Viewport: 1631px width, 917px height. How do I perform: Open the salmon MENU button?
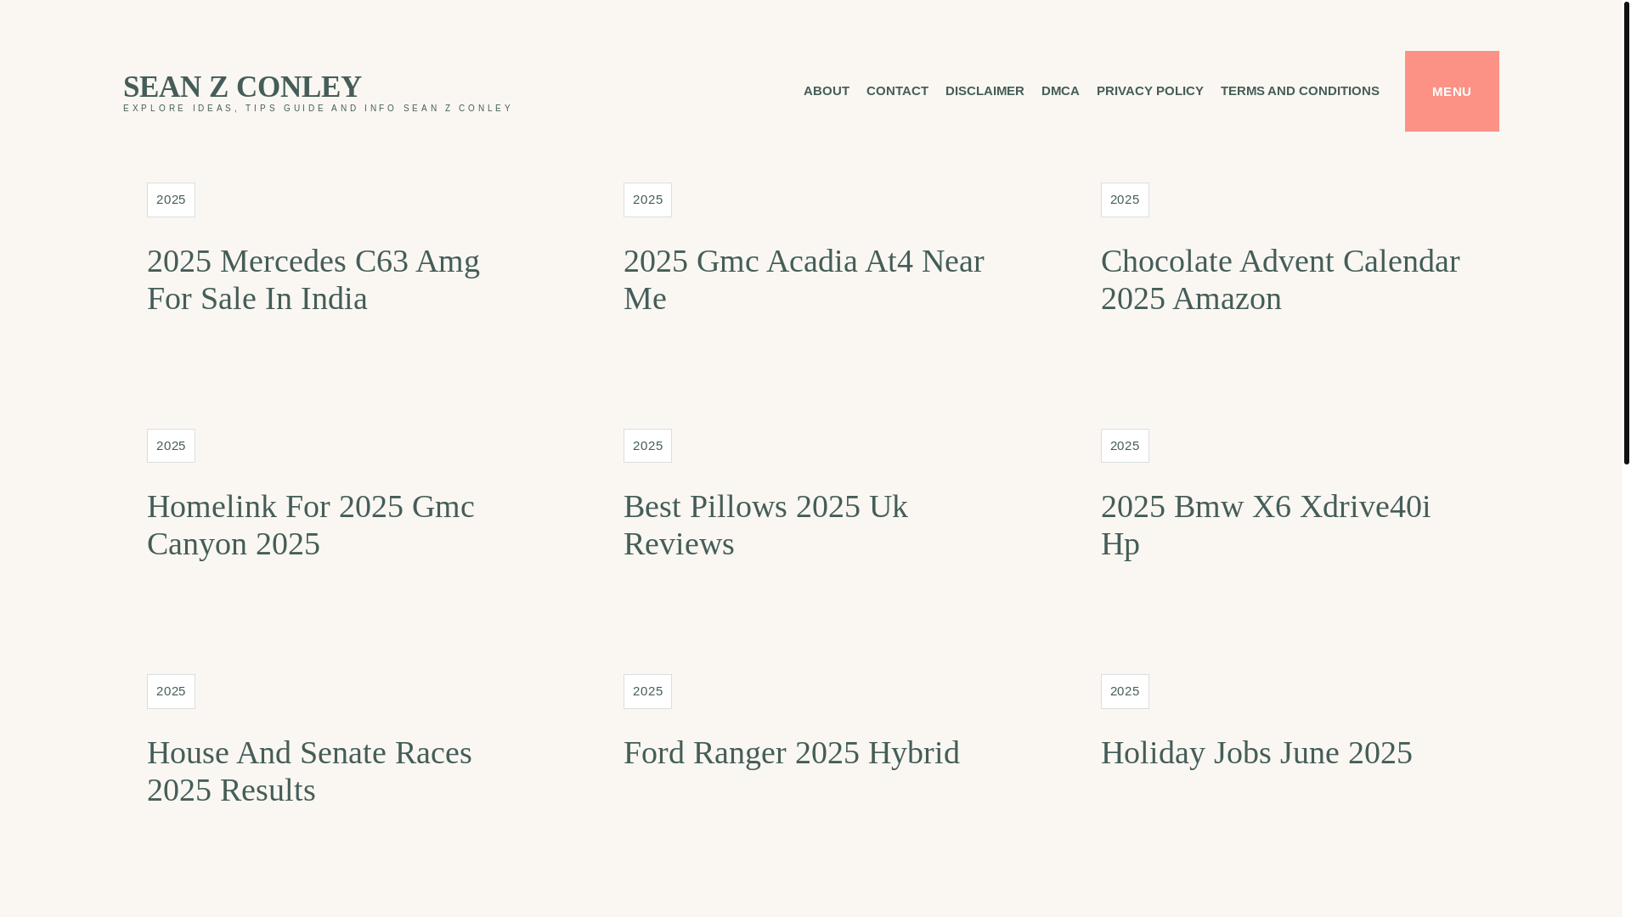click(1451, 91)
